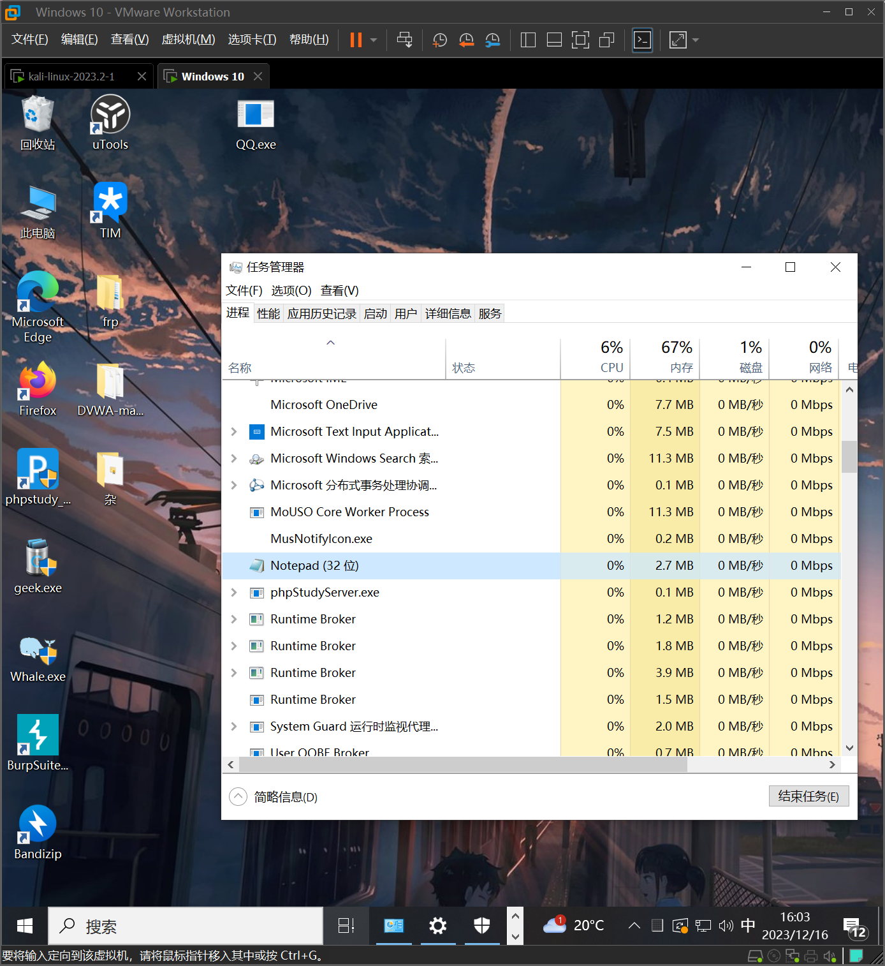Sort processes by the CPU column header
The width and height of the screenshot is (885, 966).
tap(596, 357)
